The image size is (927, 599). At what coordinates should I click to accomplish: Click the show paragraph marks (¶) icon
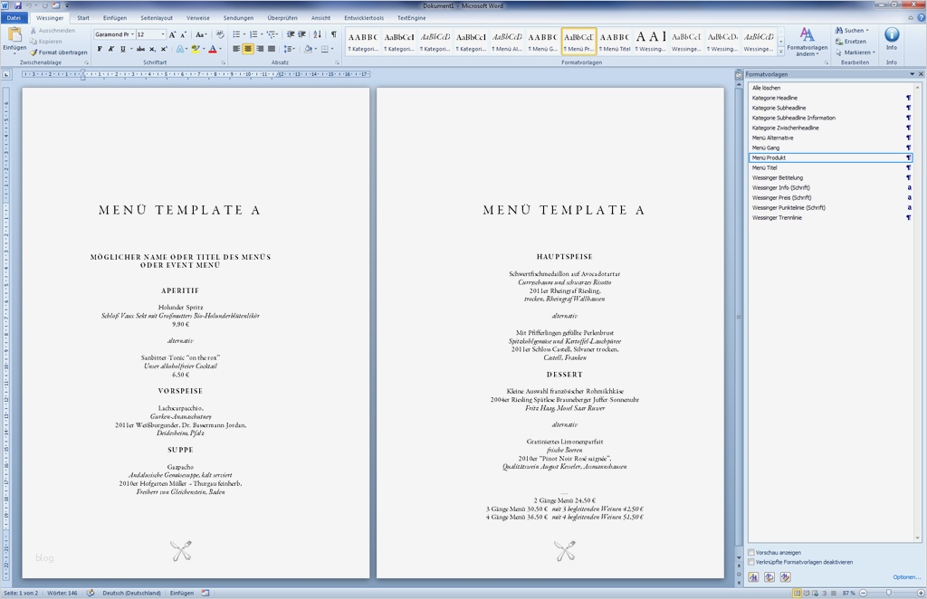(x=333, y=34)
